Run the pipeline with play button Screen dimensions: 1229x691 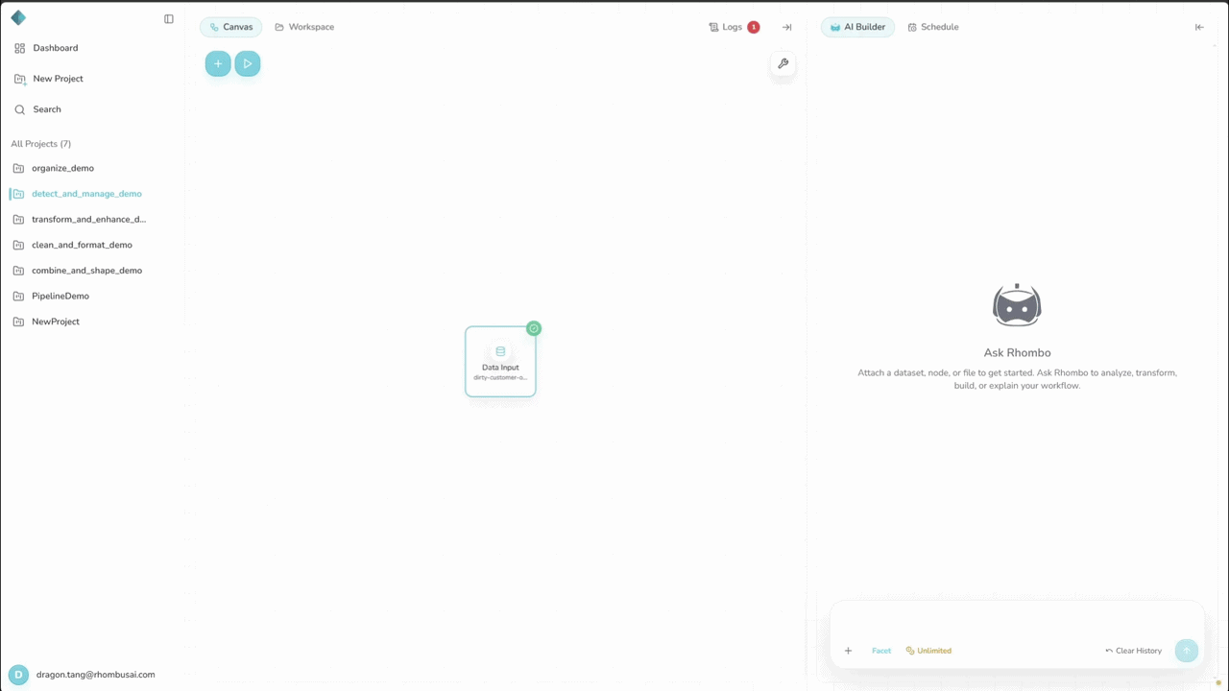click(x=248, y=64)
